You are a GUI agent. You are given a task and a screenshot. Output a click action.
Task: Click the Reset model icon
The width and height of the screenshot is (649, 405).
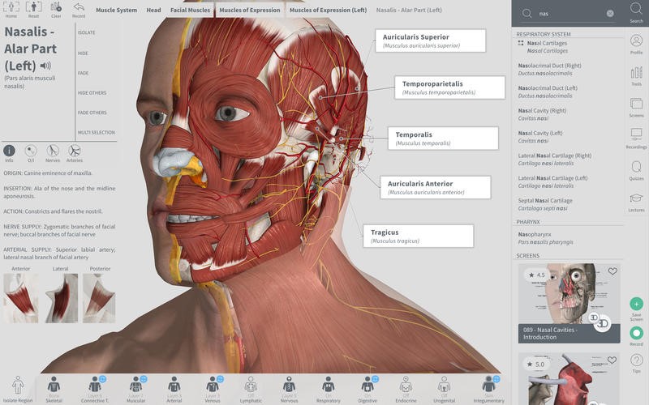point(33,8)
